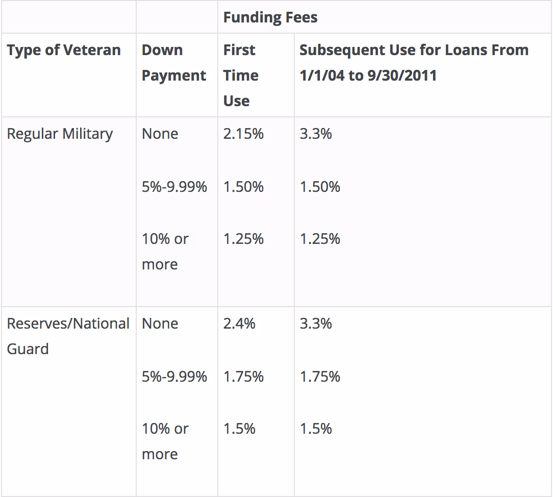The width and height of the screenshot is (553, 497).
Task: Select the 1.25% first time use value
Action: (243, 239)
